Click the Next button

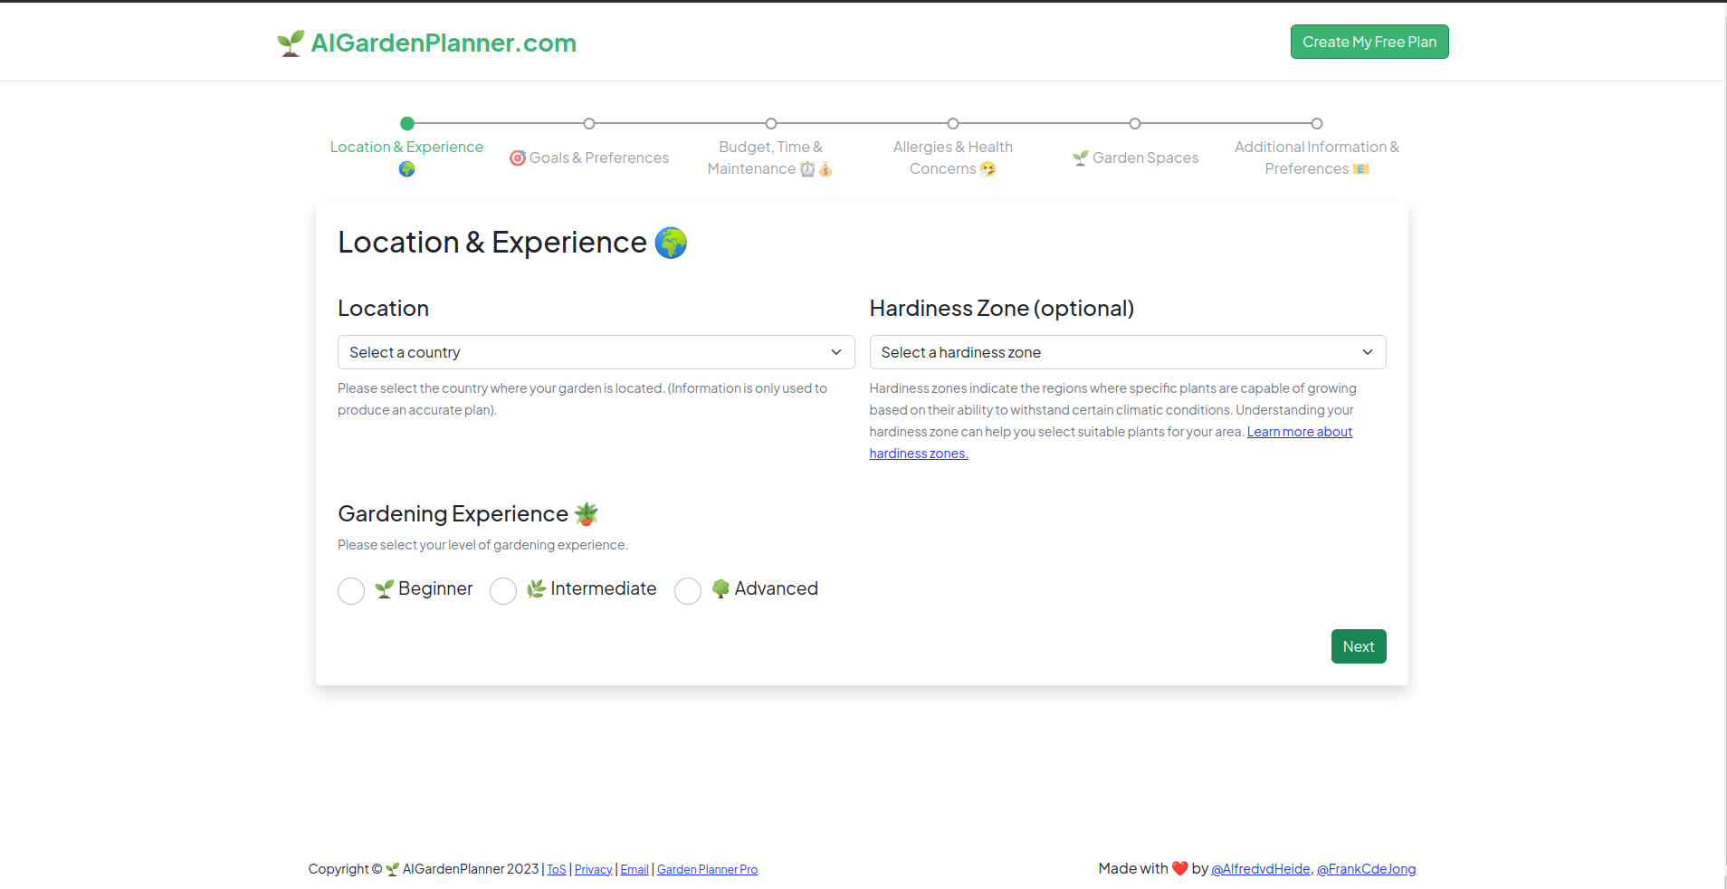coord(1359,646)
